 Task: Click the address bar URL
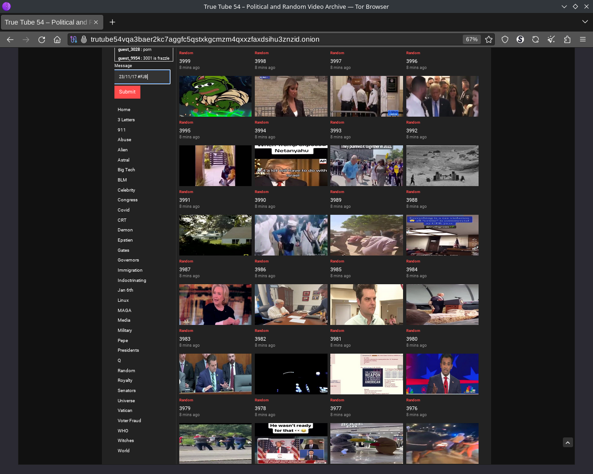click(x=205, y=39)
